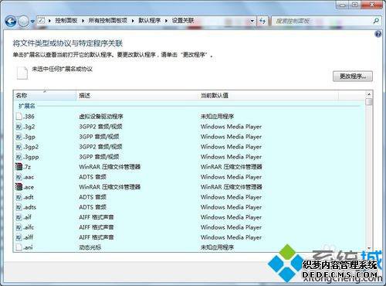Expand the address bar history dropdown
386x286 pixels.
[x=252, y=21]
